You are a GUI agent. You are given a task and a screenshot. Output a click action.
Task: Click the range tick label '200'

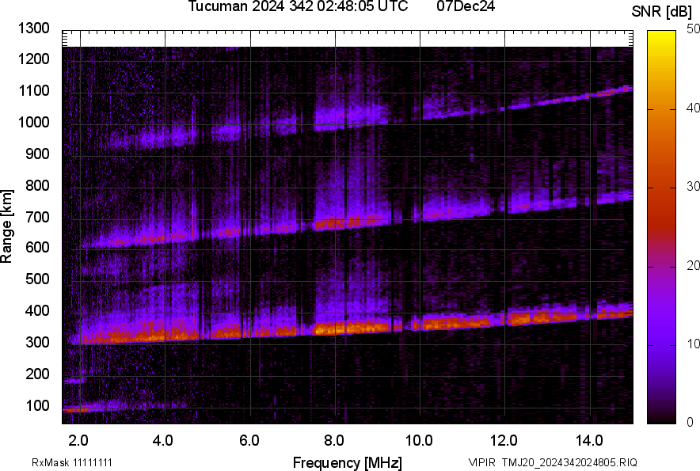(x=37, y=374)
